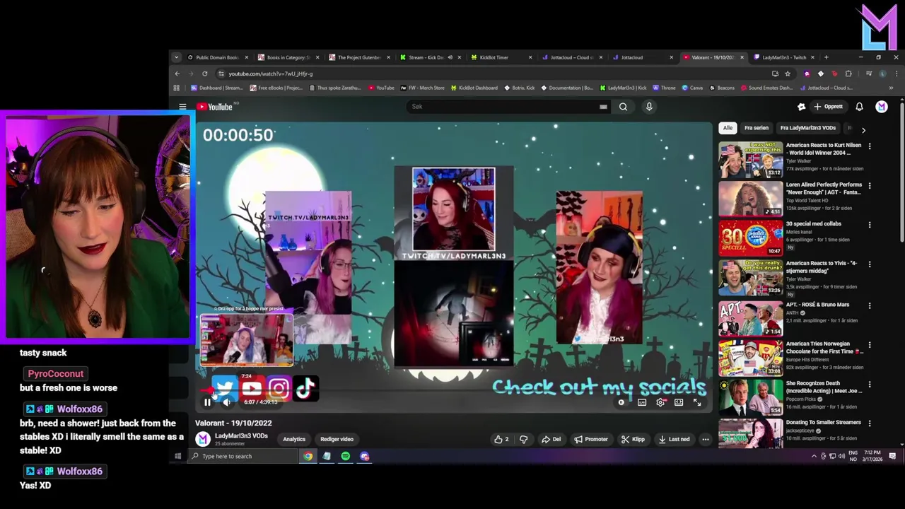
Task: Open options for Kurt Nilsen World Idol video
Action: point(870,146)
